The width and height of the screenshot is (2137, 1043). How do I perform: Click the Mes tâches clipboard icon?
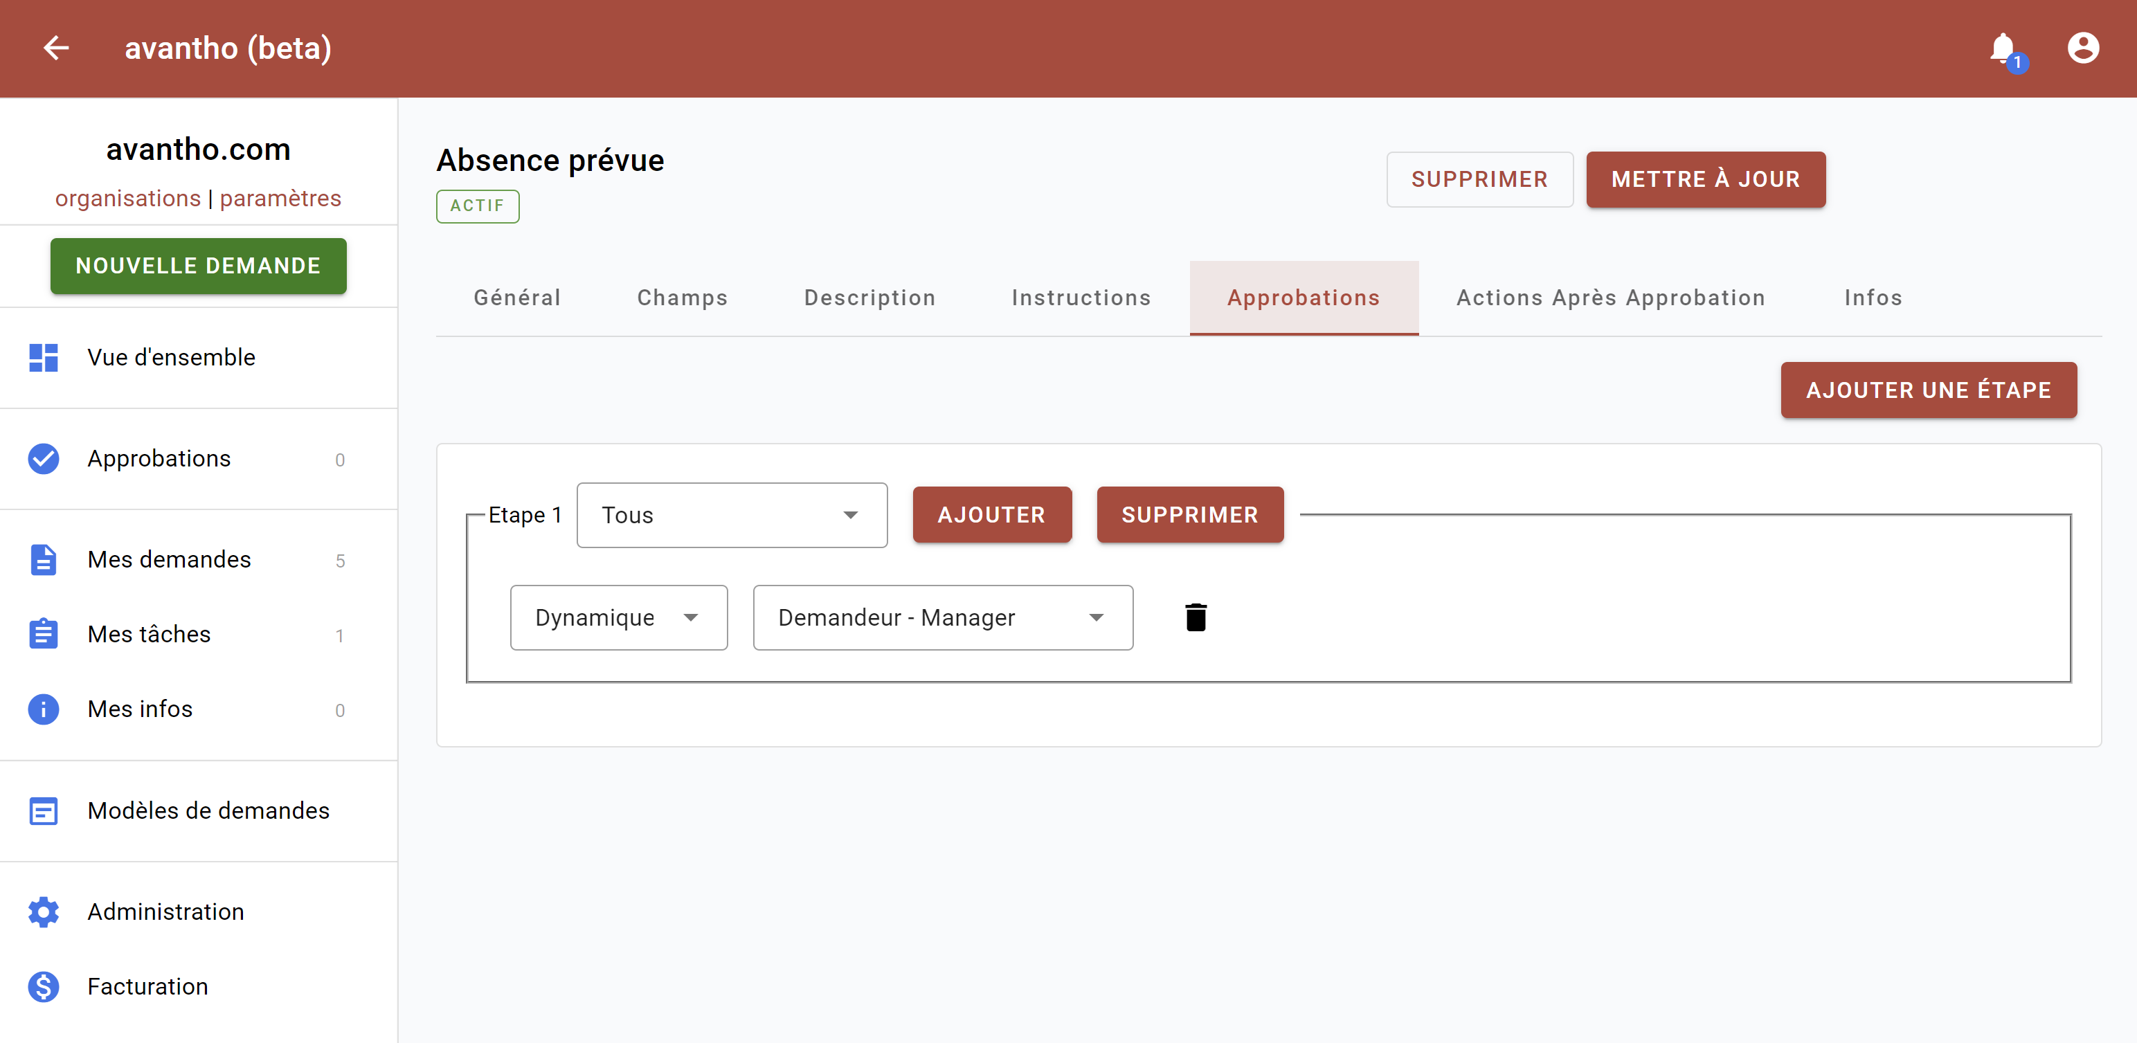[x=43, y=633]
